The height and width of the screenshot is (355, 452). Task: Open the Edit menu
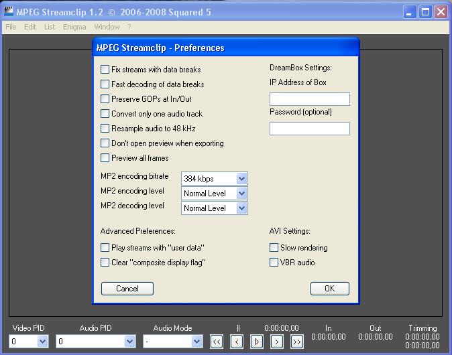point(30,27)
